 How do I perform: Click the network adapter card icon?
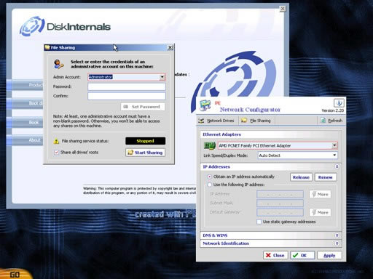tap(210, 145)
